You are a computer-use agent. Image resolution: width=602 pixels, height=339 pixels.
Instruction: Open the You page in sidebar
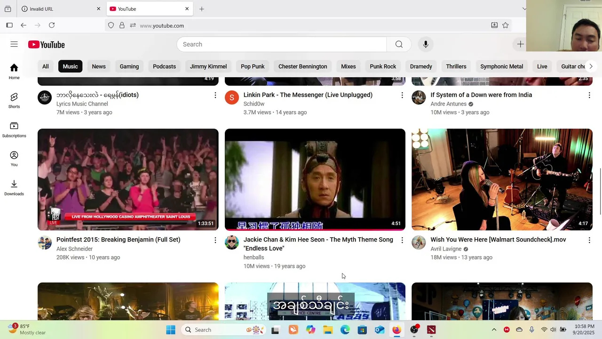point(14,159)
